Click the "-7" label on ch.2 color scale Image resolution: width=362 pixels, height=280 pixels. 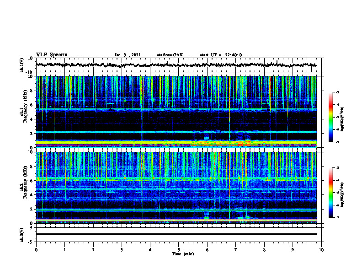click(337, 218)
